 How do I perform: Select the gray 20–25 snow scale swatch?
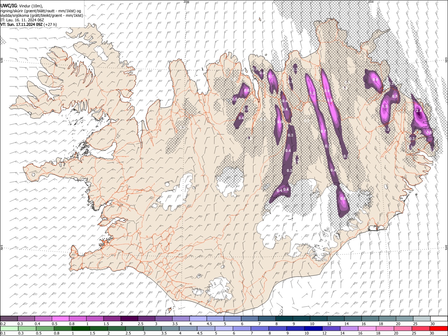tap(405, 318)
